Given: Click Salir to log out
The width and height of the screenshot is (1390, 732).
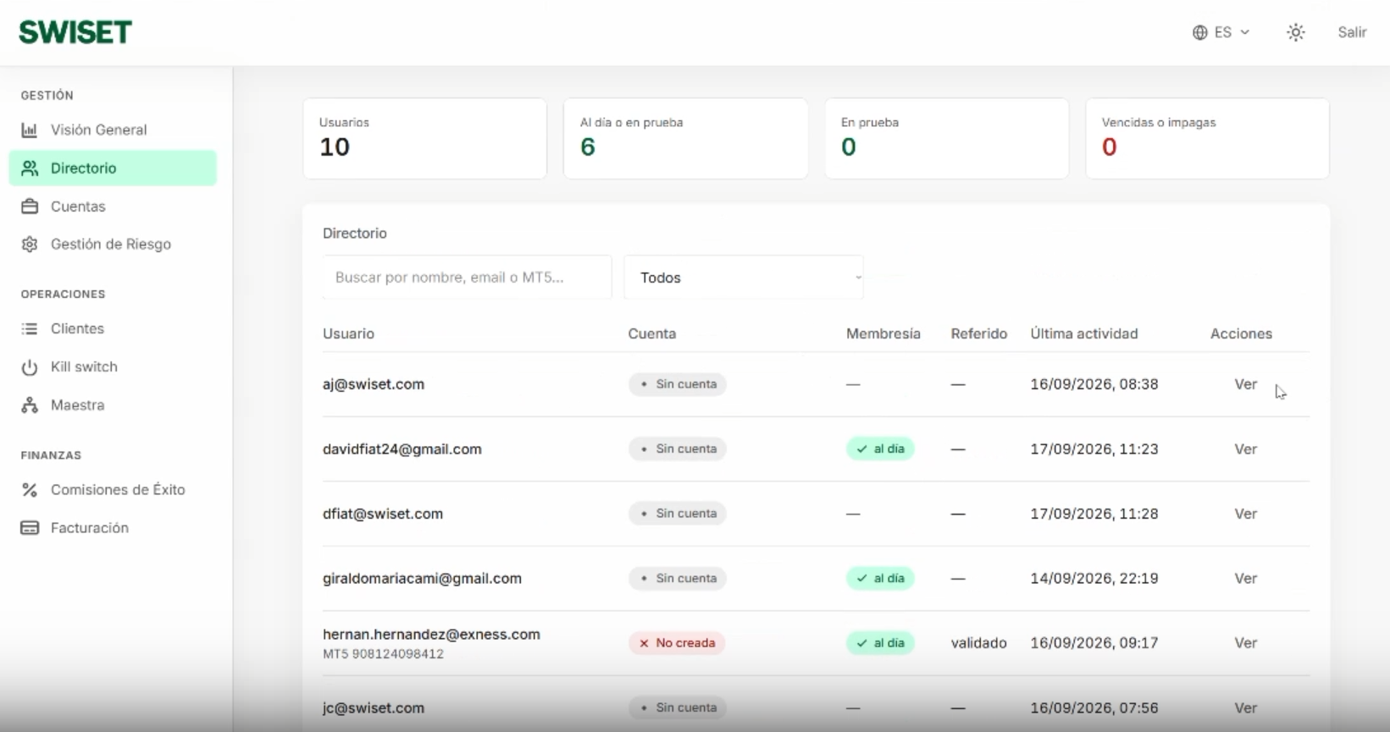Looking at the screenshot, I should tap(1352, 32).
